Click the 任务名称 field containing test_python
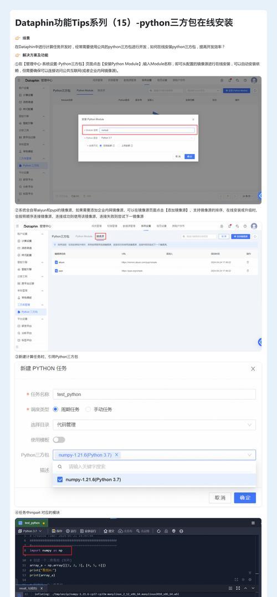The image size is (277, 597). pyautogui.click(x=154, y=394)
